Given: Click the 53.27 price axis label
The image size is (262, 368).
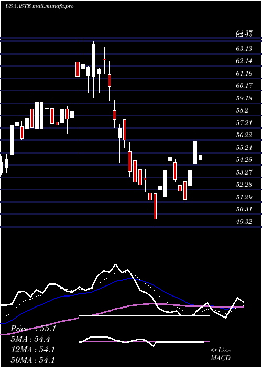Looking at the screenshot, I should (244, 172).
